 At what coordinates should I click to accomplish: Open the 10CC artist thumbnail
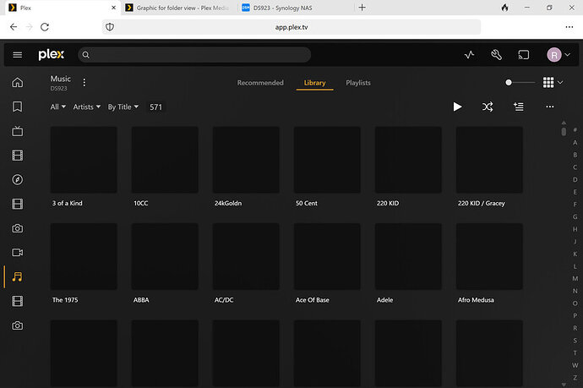(x=165, y=160)
